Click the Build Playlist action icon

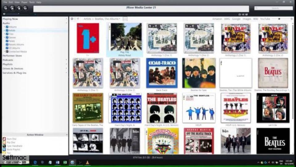click(x=4, y=149)
